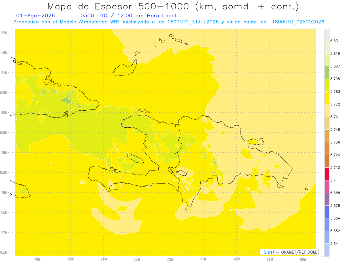Screen dimensions: 340x263
Task: Click the longitude label "73W"
Action: (x=137, y=259)
